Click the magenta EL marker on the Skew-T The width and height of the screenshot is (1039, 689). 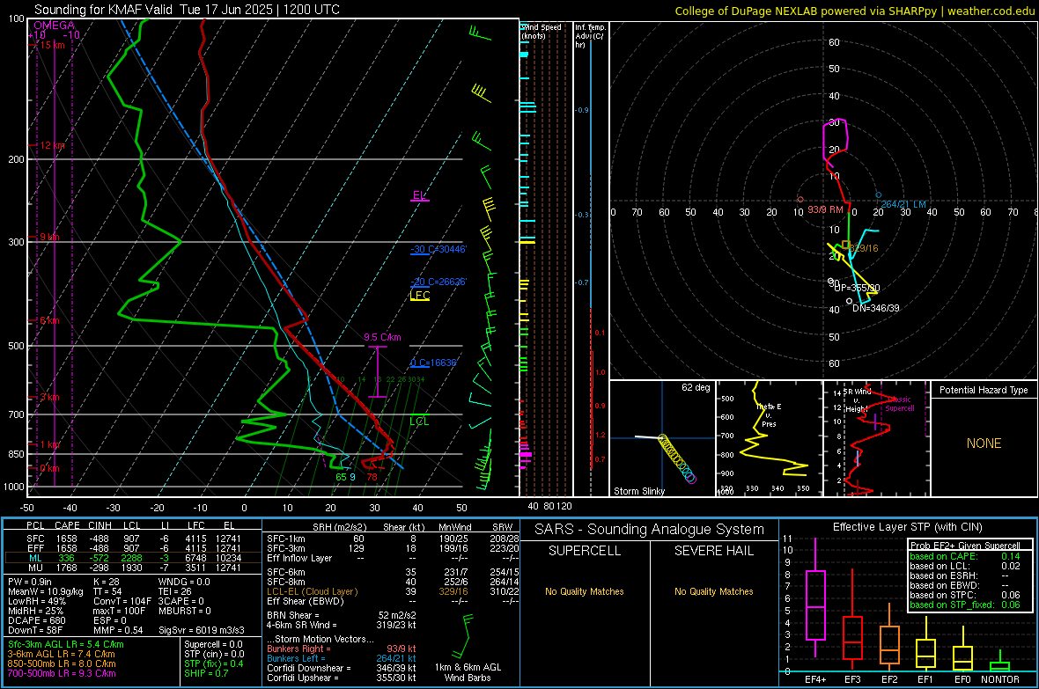click(419, 195)
